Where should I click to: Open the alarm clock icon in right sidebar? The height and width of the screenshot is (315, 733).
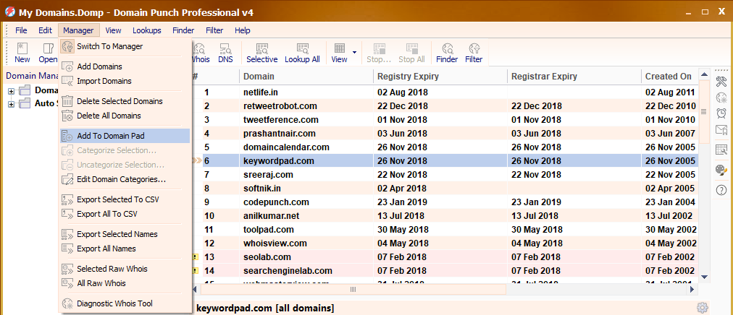[721, 113]
